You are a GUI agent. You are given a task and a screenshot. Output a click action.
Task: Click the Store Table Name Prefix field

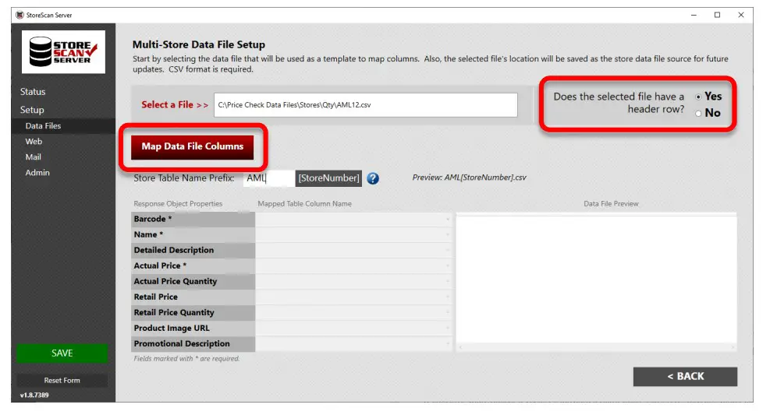click(x=268, y=178)
